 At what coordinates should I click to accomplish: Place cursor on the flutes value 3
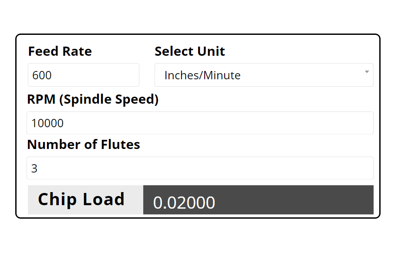pyautogui.click(x=34, y=169)
